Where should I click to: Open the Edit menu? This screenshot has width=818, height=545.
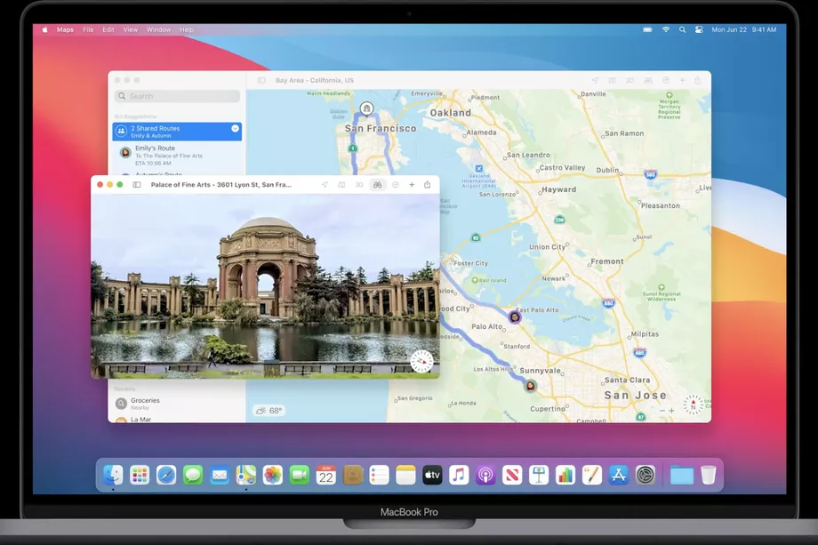[108, 29]
